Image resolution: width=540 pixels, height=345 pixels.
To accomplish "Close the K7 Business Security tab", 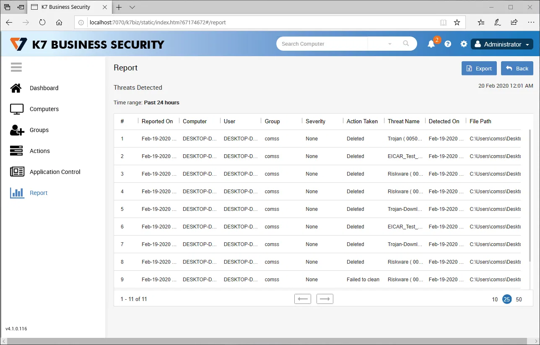I will click(104, 7).
